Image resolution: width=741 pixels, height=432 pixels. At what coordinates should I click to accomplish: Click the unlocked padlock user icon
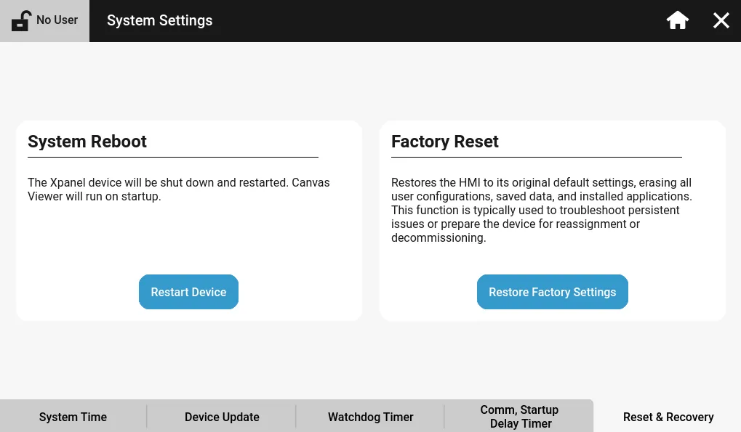pos(21,20)
